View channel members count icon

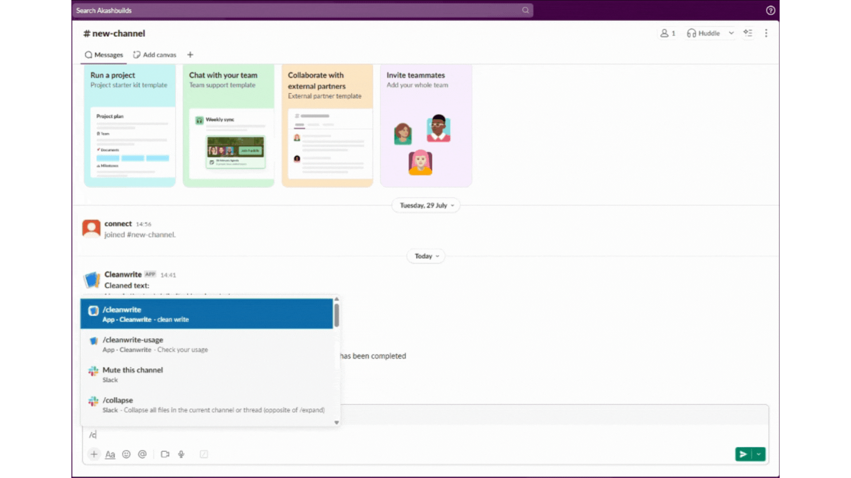668,33
